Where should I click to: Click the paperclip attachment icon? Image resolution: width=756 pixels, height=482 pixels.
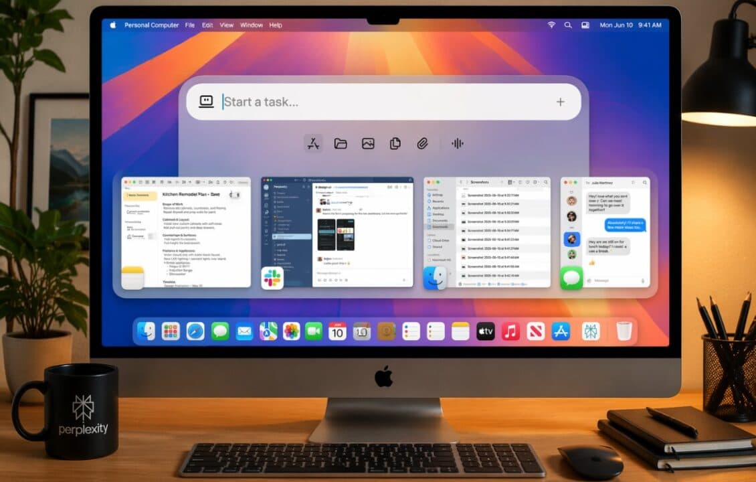click(x=421, y=143)
